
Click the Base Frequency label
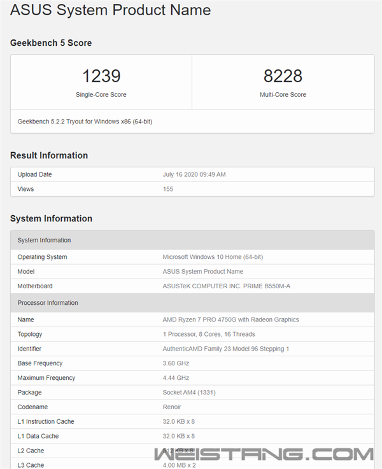(x=39, y=363)
